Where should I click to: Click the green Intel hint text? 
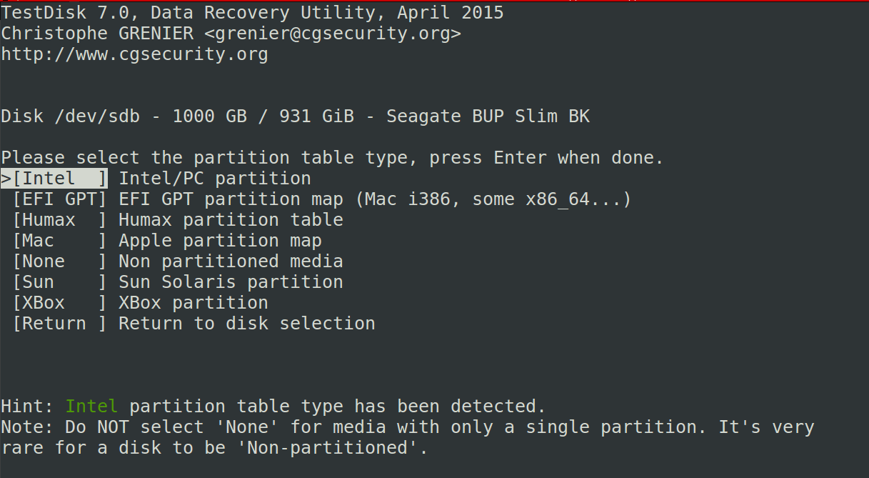(91, 406)
